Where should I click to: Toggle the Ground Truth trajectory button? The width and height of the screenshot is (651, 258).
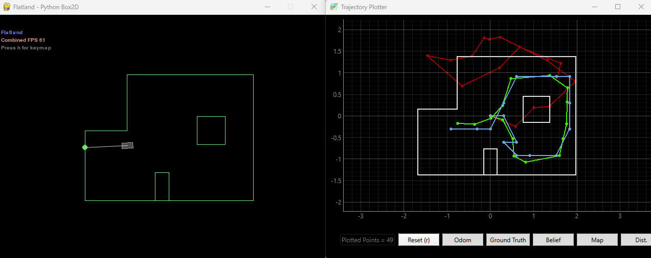pyautogui.click(x=507, y=240)
